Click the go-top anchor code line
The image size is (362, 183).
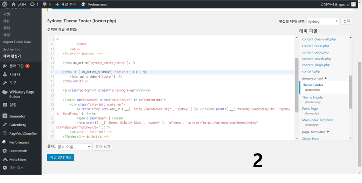[x=107, y=90]
